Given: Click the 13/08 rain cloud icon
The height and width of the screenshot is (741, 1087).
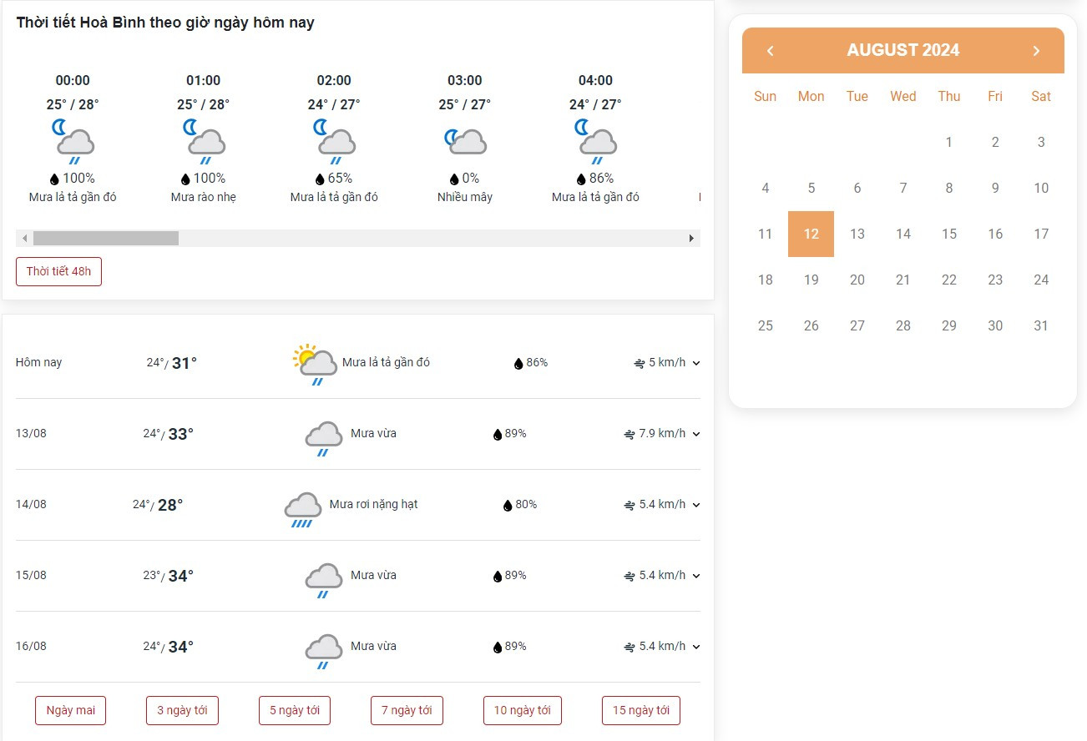Looking at the screenshot, I should pos(323,438).
